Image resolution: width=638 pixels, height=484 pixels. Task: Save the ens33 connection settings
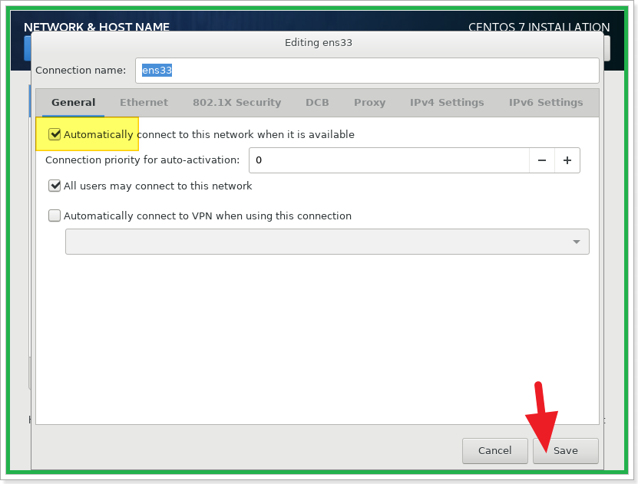coord(566,451)
